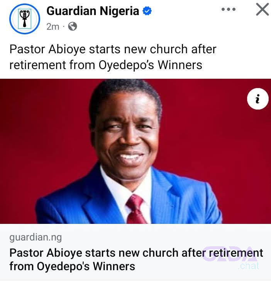Image resolution: width=271 pixels, height=281 pixels.
Task: Hide the post with the X button
Action: 263,9
